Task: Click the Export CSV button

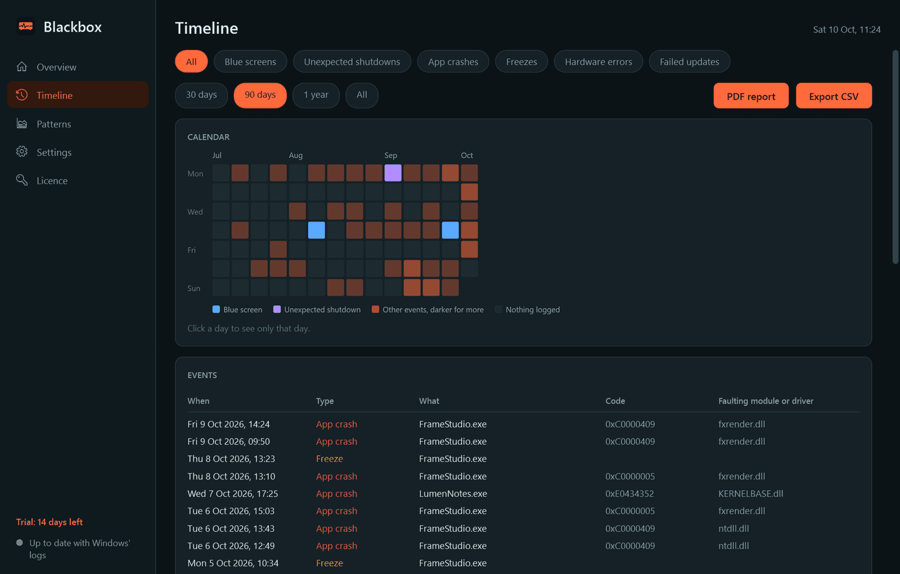Action: [x=834, y=96]
